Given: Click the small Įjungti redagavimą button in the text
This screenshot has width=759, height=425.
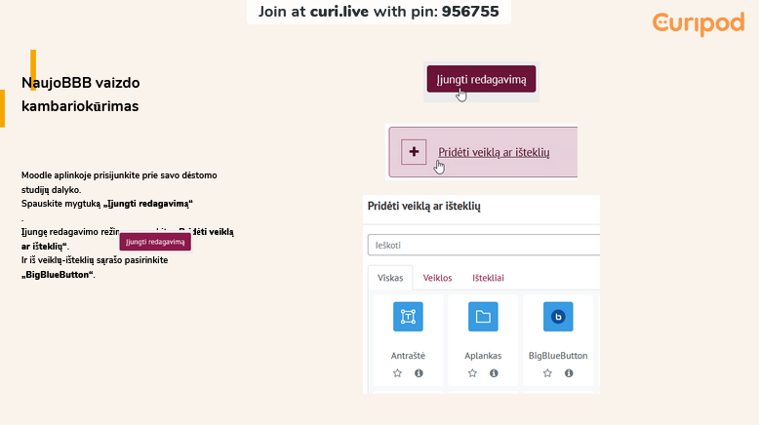Looking at the screenshot, I should tap(155, 241).
